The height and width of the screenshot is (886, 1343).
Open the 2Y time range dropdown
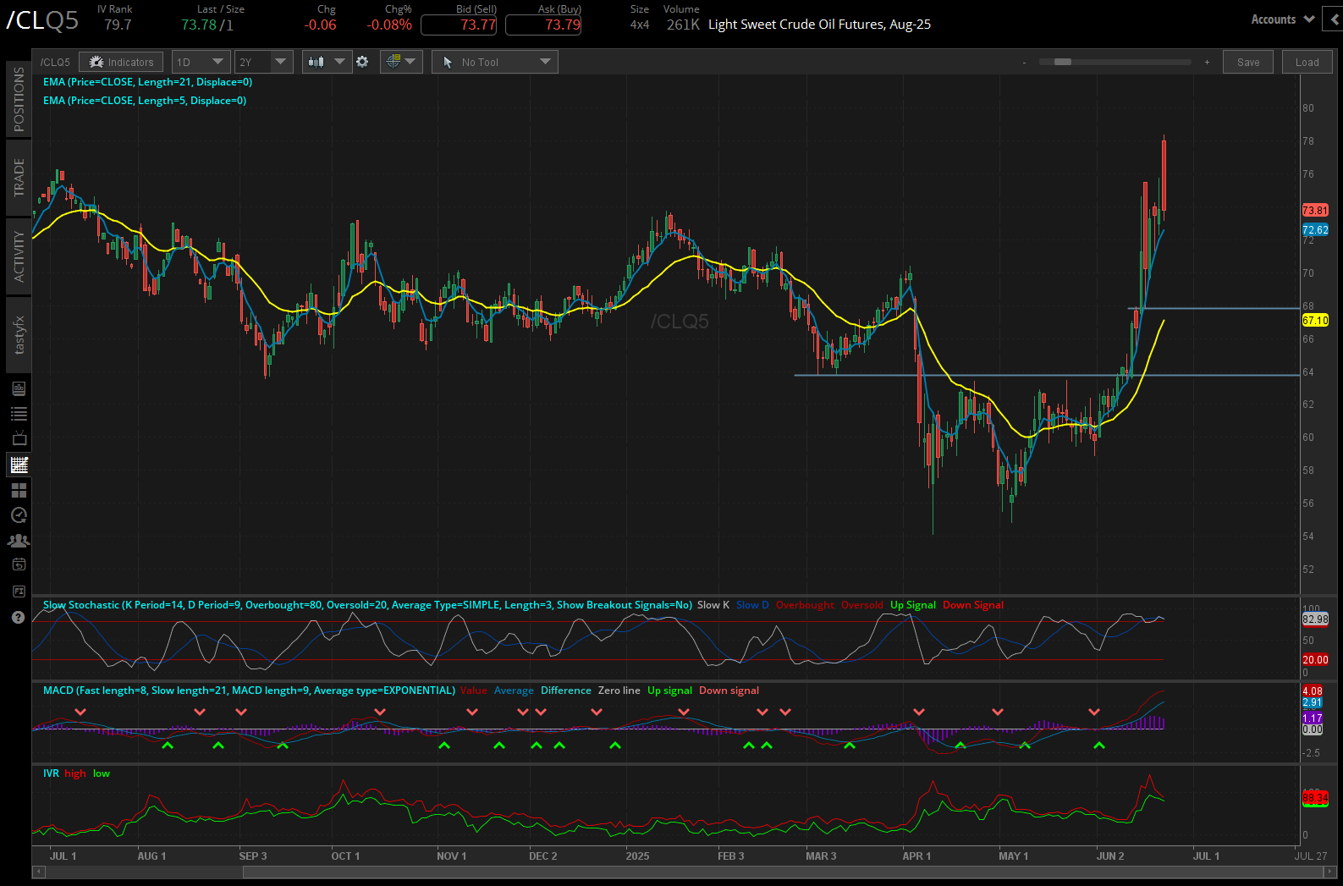point(263,62)
